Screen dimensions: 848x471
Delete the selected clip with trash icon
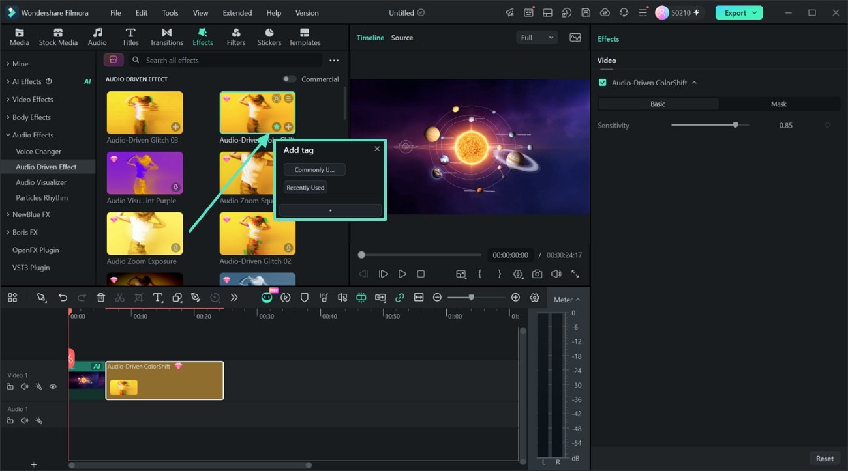pyautogui.click(x=100, y=298)
